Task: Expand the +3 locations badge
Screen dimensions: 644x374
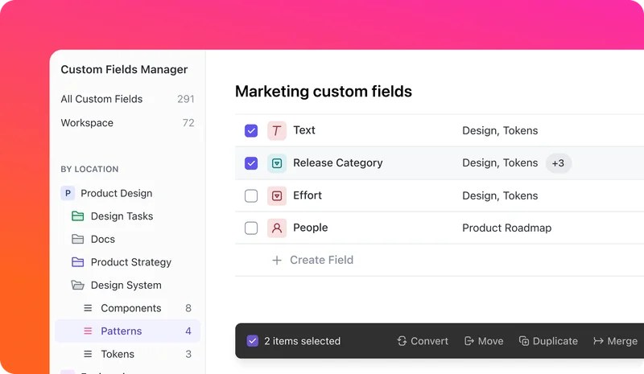Action: point(558,163)
